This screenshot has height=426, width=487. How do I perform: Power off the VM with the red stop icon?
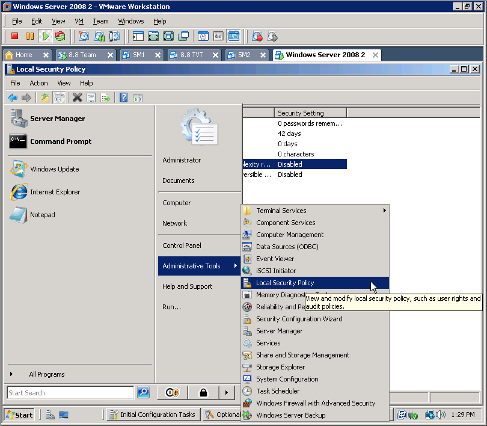coord(14,36)
